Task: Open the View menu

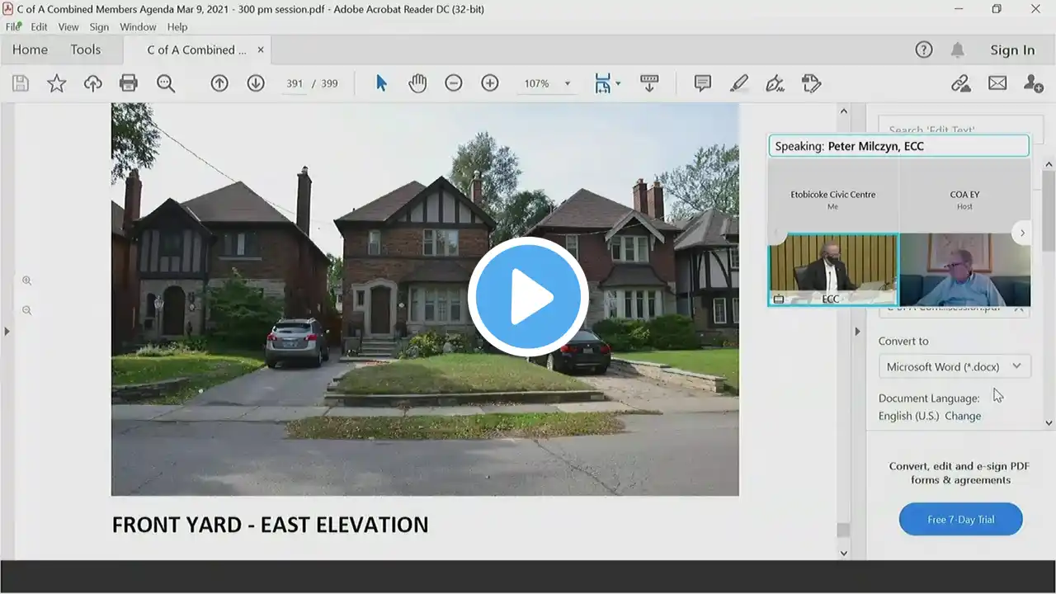Action: point(68,27)
